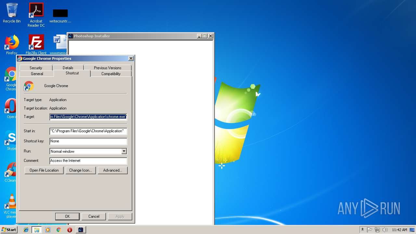Select the writecountr desktop file icon
Viewport: 416px width, 234px height.
60,16
